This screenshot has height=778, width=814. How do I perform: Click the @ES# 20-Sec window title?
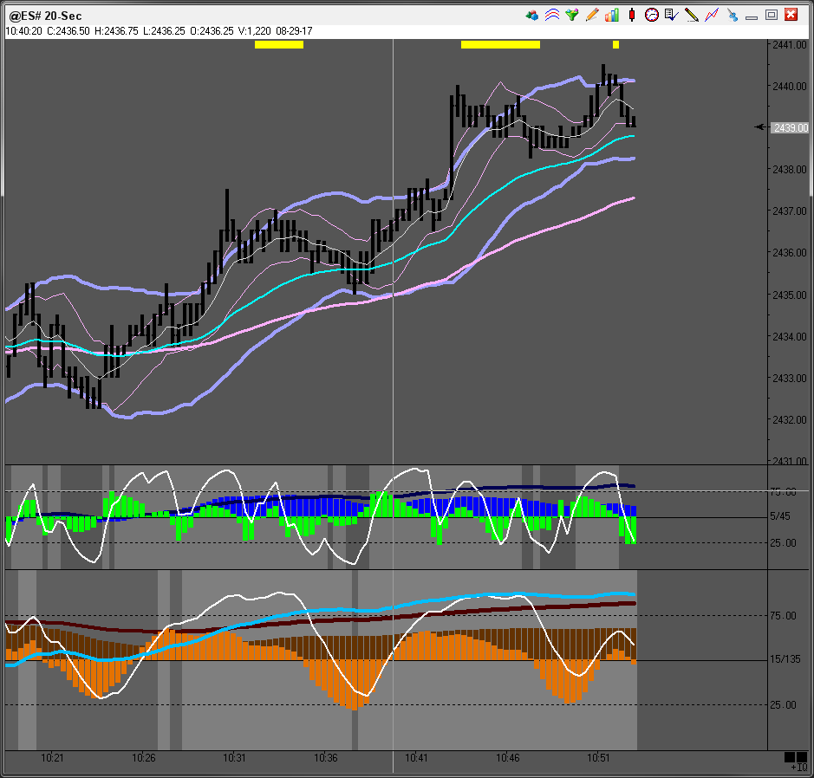(x=46, y=16)
